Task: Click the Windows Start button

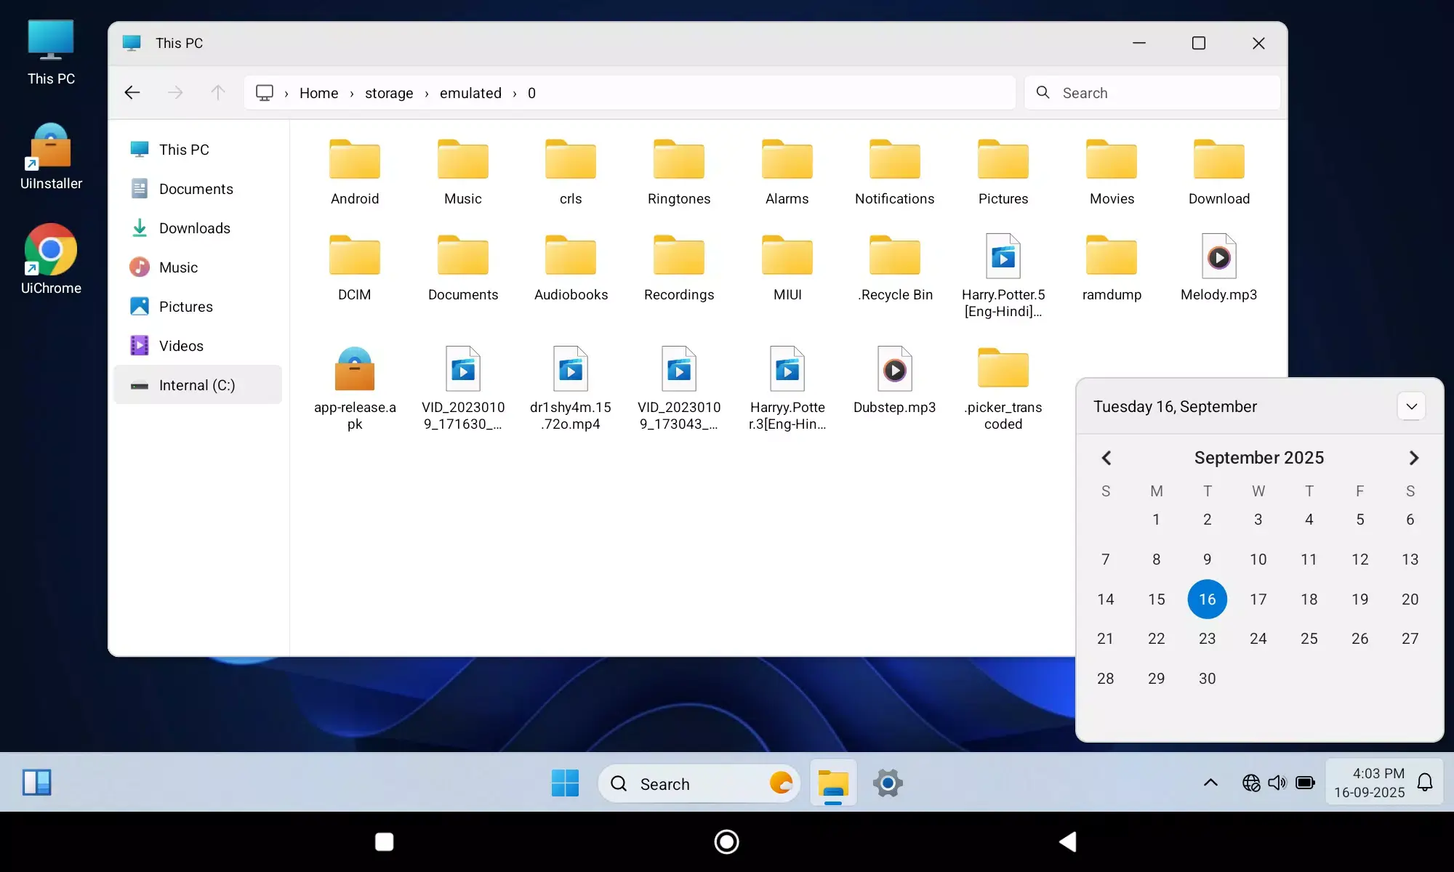Action: point(566,783)
